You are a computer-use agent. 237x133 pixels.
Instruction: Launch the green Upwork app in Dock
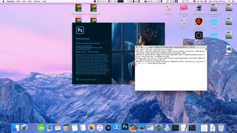41,128
